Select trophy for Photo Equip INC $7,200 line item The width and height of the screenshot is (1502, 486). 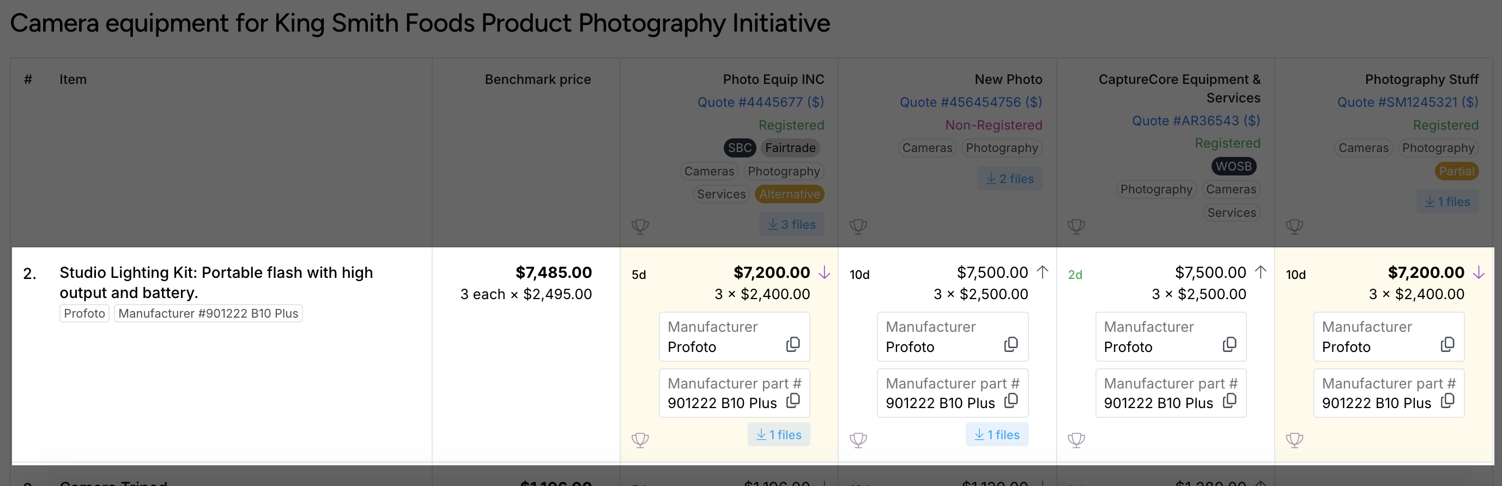pos(640,440)
